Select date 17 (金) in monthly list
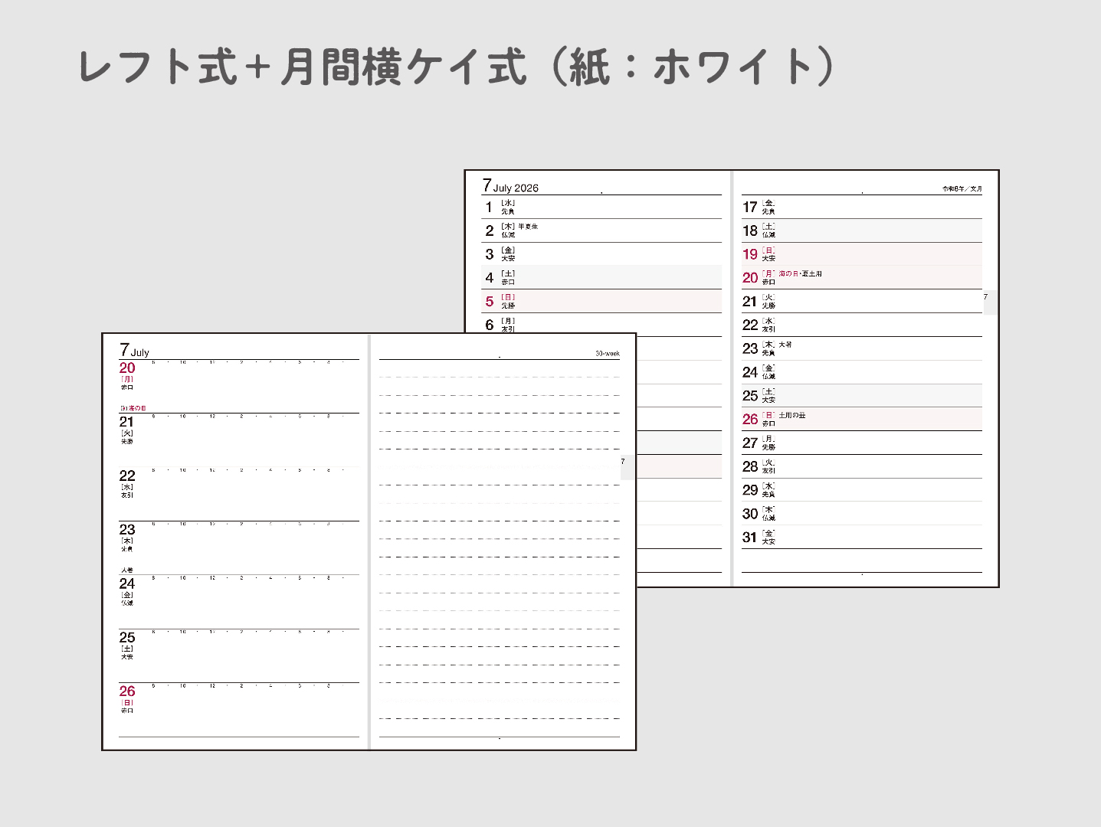The height and width of the screenshot is (827, 1101). click(x=749, y=208)
